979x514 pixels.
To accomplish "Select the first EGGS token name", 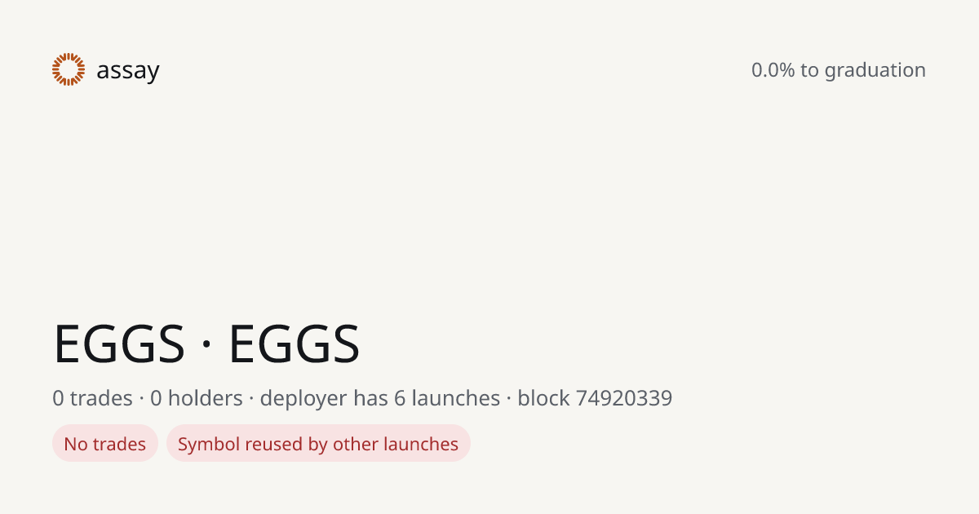I will 119,343.
